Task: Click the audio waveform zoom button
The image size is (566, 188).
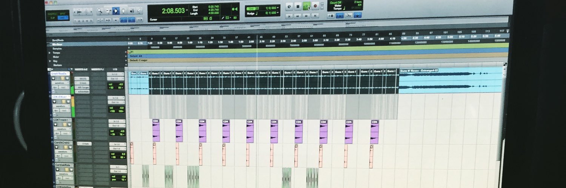Action: pyautogui.click(x=79, y=12)
